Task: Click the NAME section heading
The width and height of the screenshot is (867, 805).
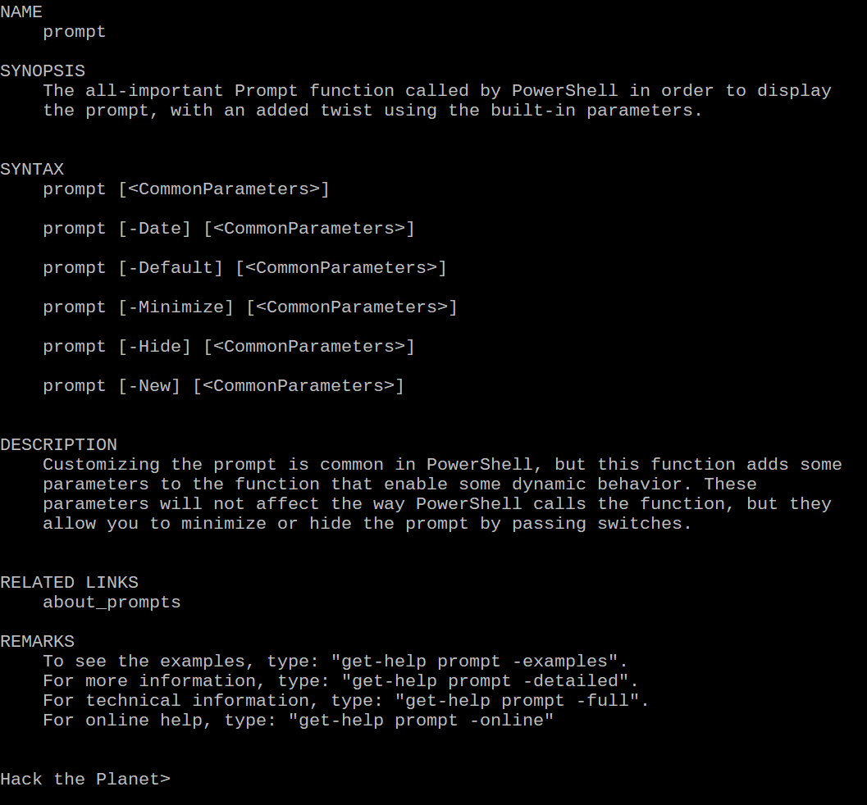Action: 21,12
